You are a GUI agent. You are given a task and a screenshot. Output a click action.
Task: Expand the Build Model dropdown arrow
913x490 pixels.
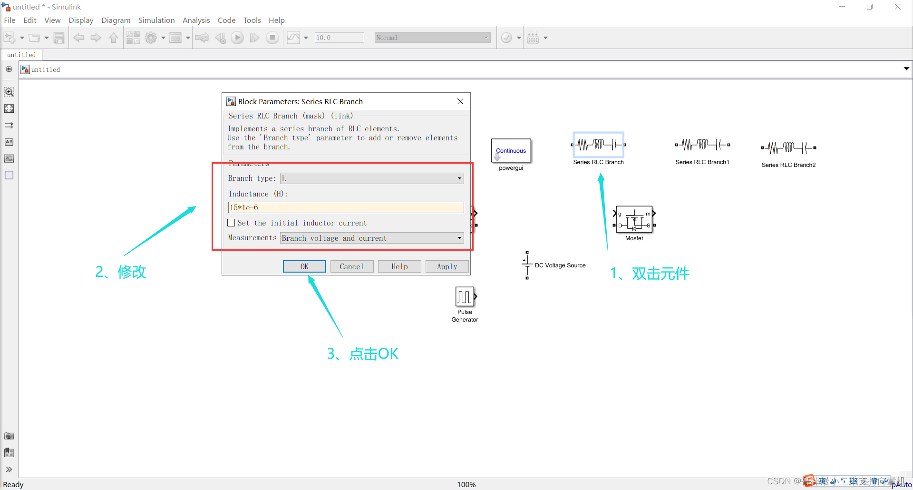click(545, 38)
